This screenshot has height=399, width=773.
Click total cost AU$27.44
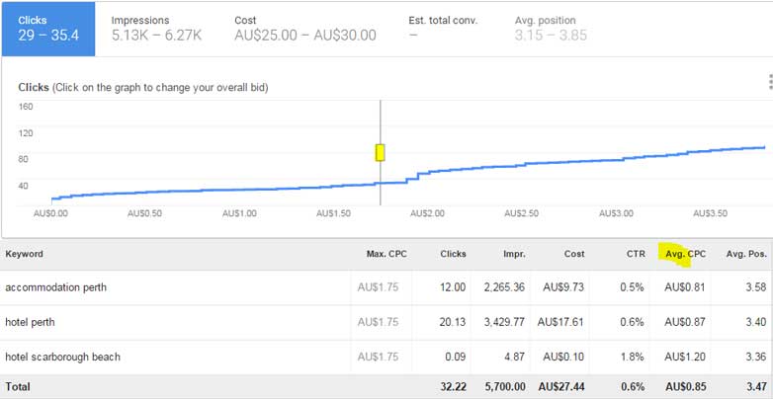click(560, 387)
